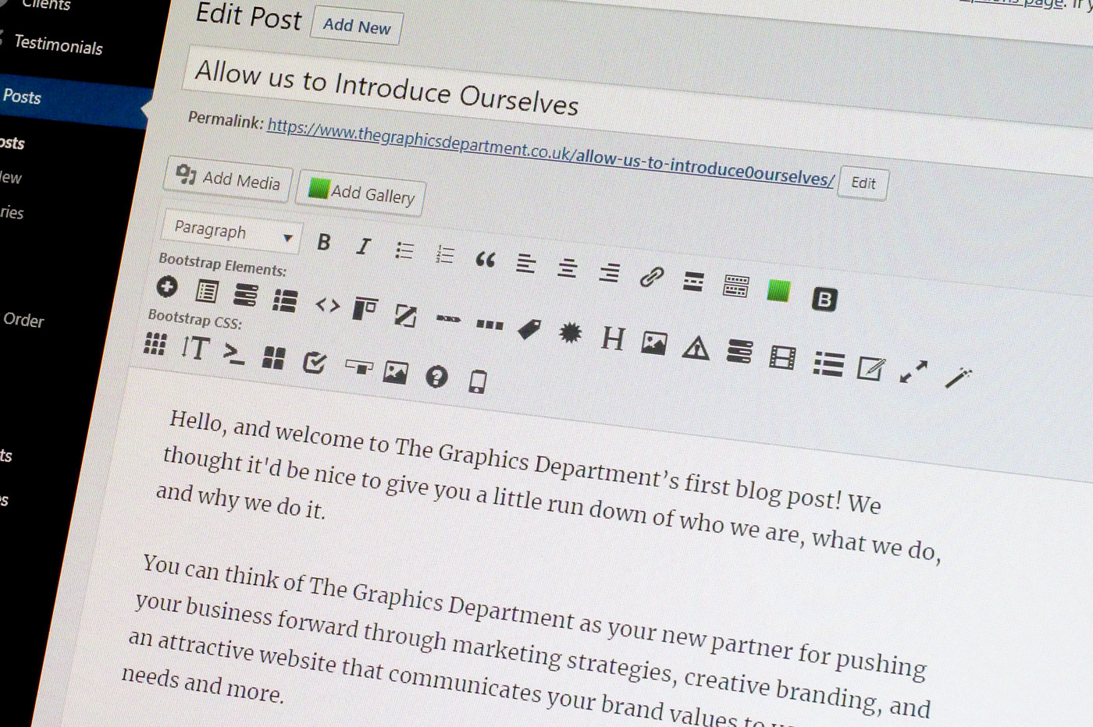Align text left

coord(525,264)
